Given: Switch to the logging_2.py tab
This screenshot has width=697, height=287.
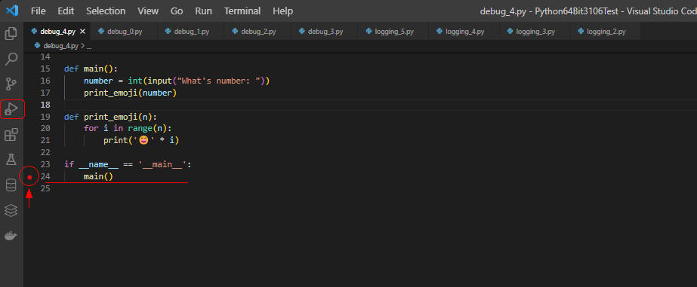Looking at the screenshot, I should 605,32.
